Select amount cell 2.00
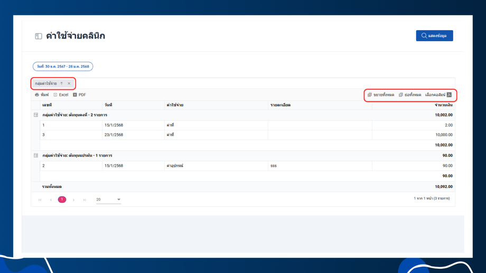The width and height of the screenshot is (486, 273). click(413, 125)
